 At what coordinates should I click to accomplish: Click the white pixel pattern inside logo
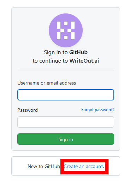tap(66, 30)
